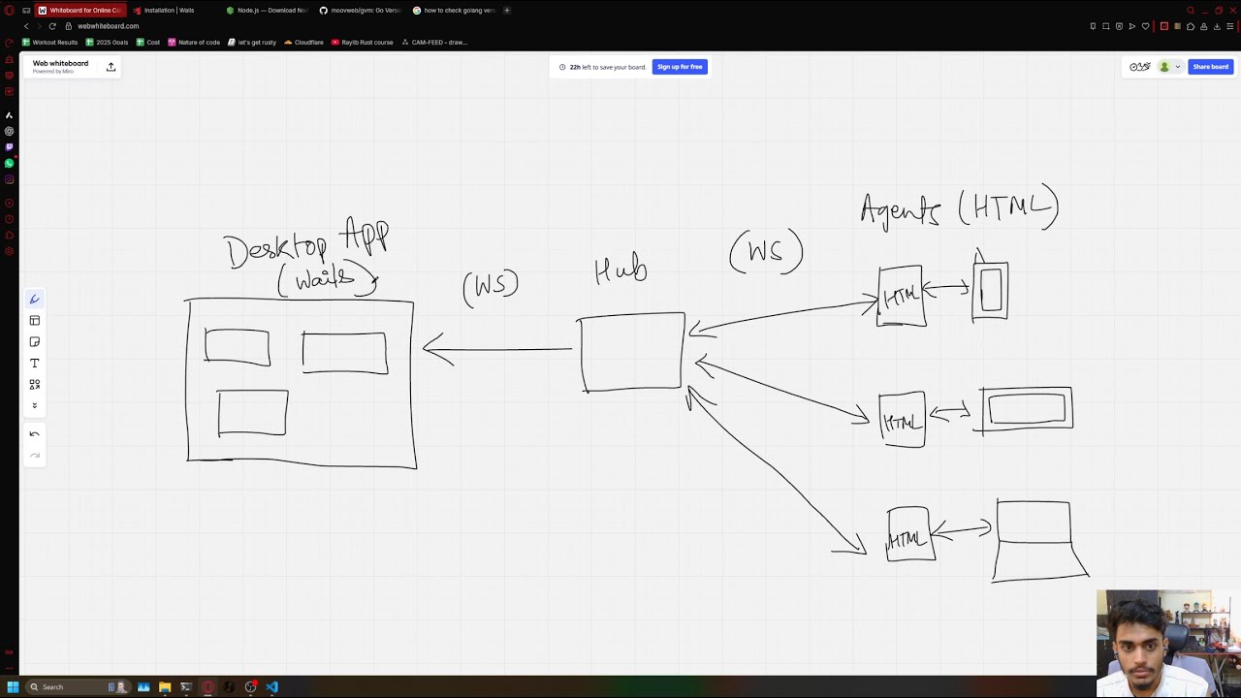This screenshot has width=1241, height=698.
Task: Go back to the previous page
Action: point(26,26)
